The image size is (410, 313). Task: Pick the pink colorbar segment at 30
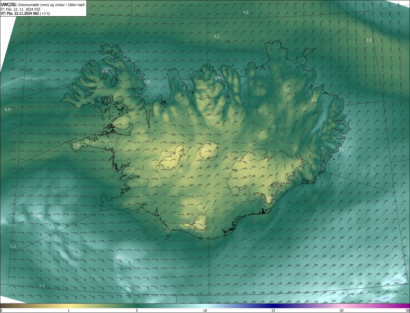click(341, 306)
